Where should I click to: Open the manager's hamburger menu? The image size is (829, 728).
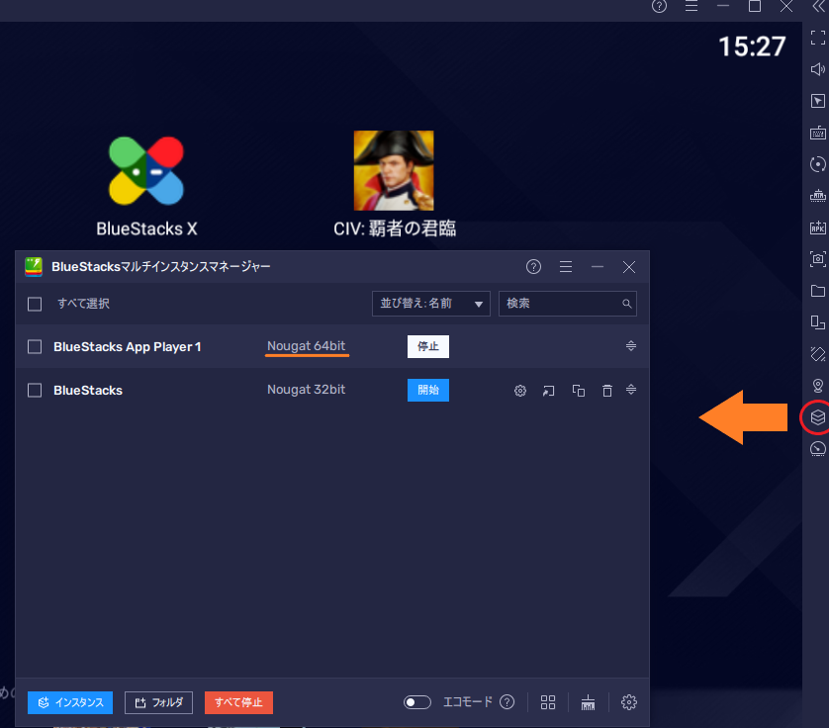click(566, 267)
